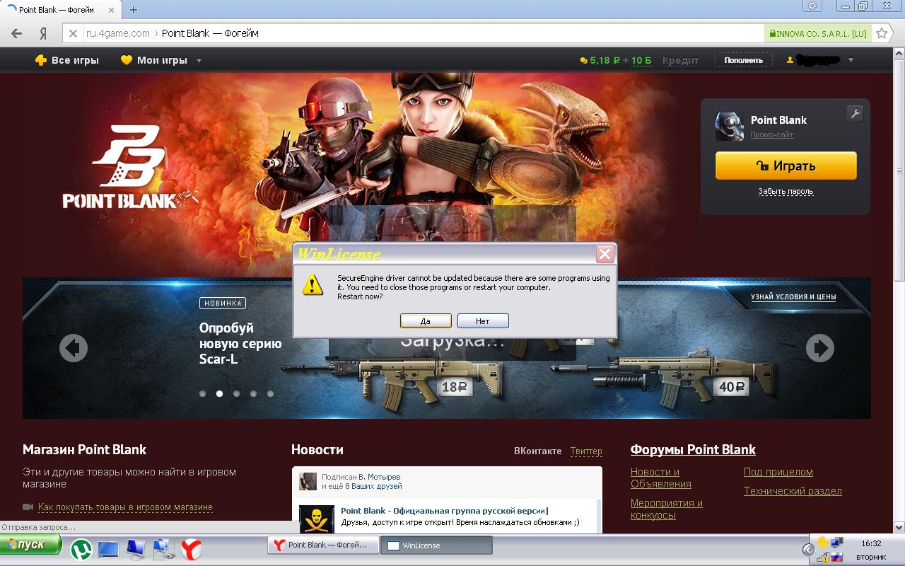Open the Windows Пуск start button
This screenshot has width=905, height=566.
pos(31,545)
